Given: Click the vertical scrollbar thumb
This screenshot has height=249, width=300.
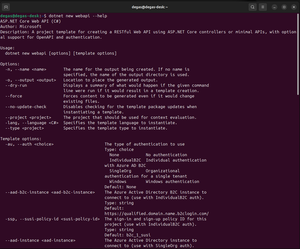Looking at the screenshot, I should tap(298, 54).
